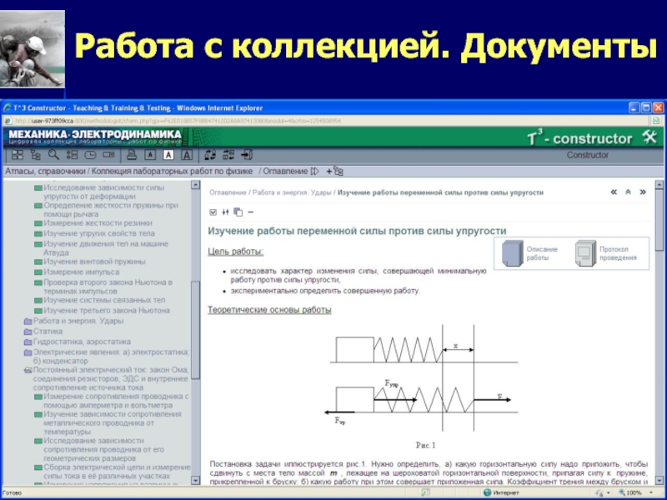
Task: Open Сборка электрической цепи item
Action: click(117, 472)
